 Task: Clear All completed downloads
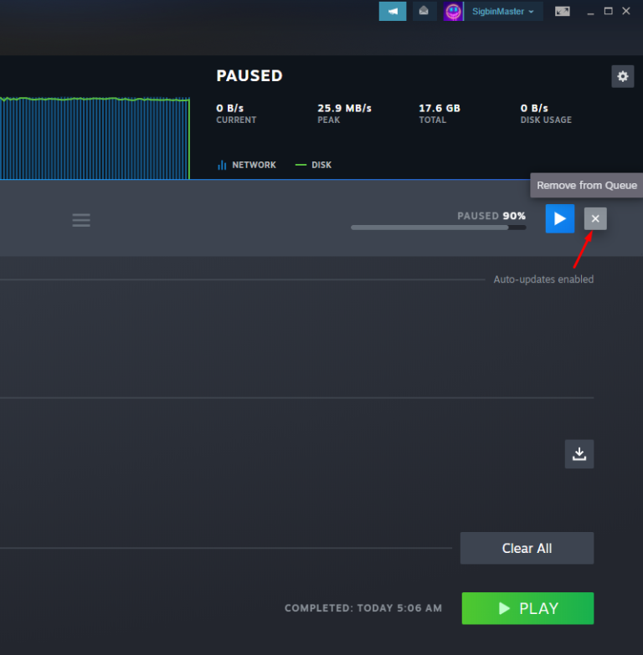[x=527, y=548]
